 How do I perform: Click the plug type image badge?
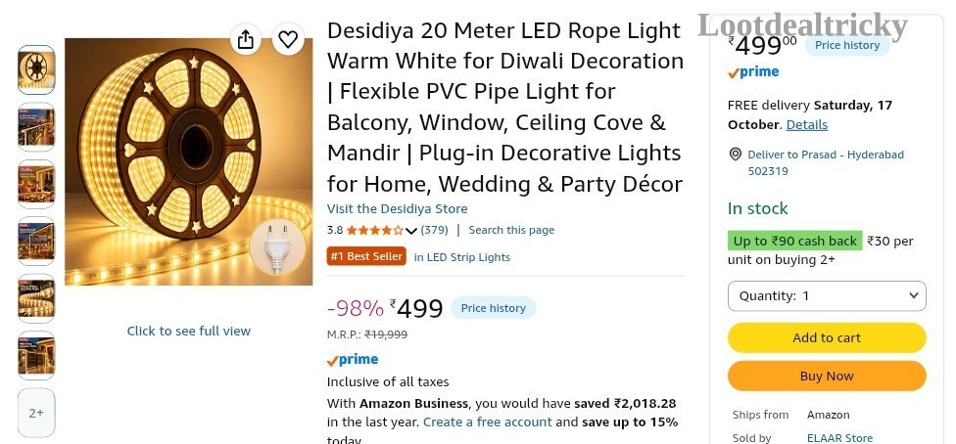(278, 247)
